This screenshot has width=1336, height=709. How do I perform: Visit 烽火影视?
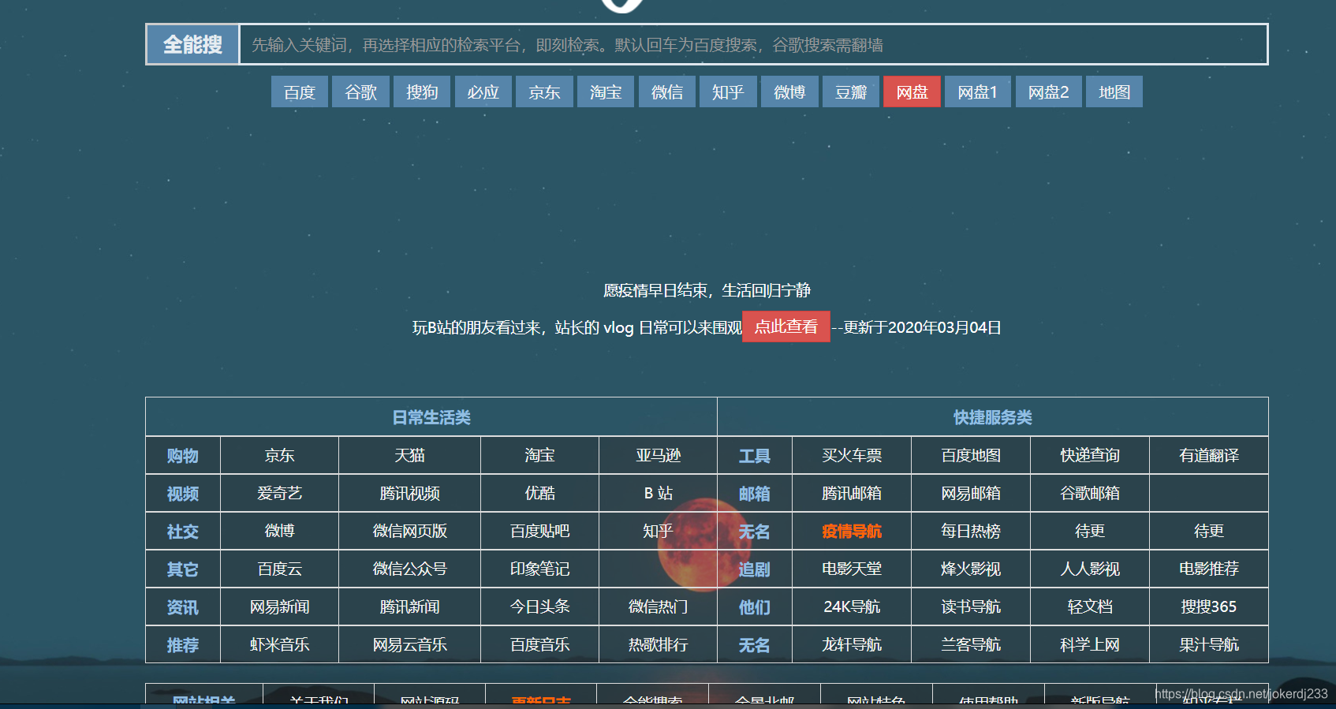(x=971, y=569)
